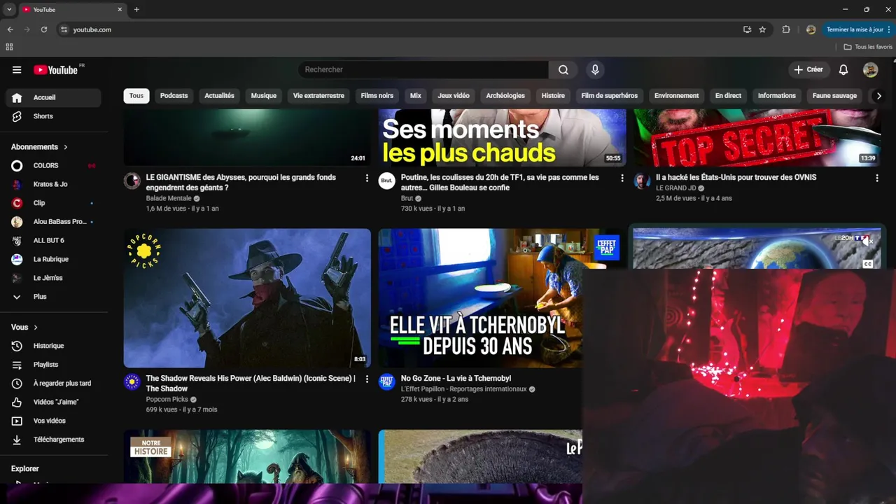Select the Faune sauvage chip
The height and width of the screenshot is (504, 896).
click(x=834, y=96)
